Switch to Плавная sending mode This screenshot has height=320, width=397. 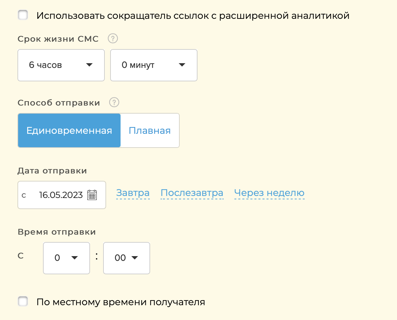150,130
